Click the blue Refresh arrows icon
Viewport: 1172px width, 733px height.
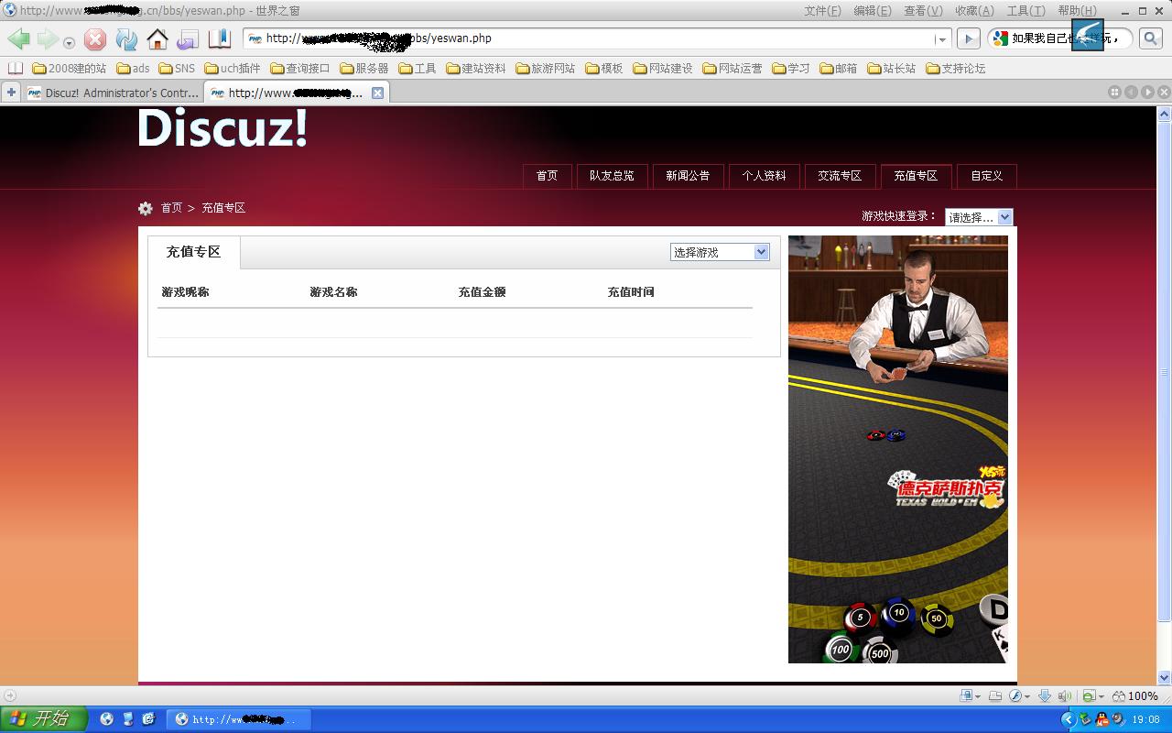pyautogui.click(x=126, y=39)
